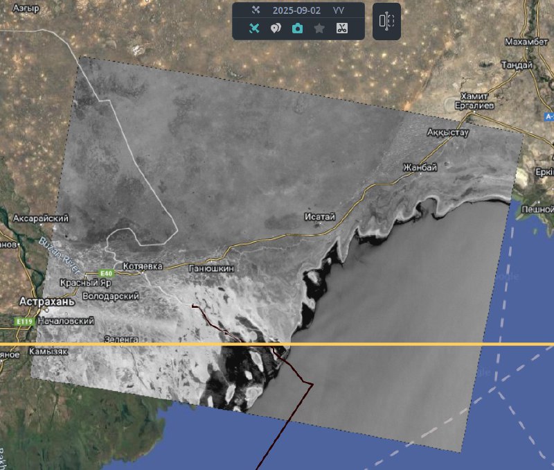Click the small satellite icon beside date
This screenshot has height=470, width=554.
pyautogui.click(x=256, y=10)
